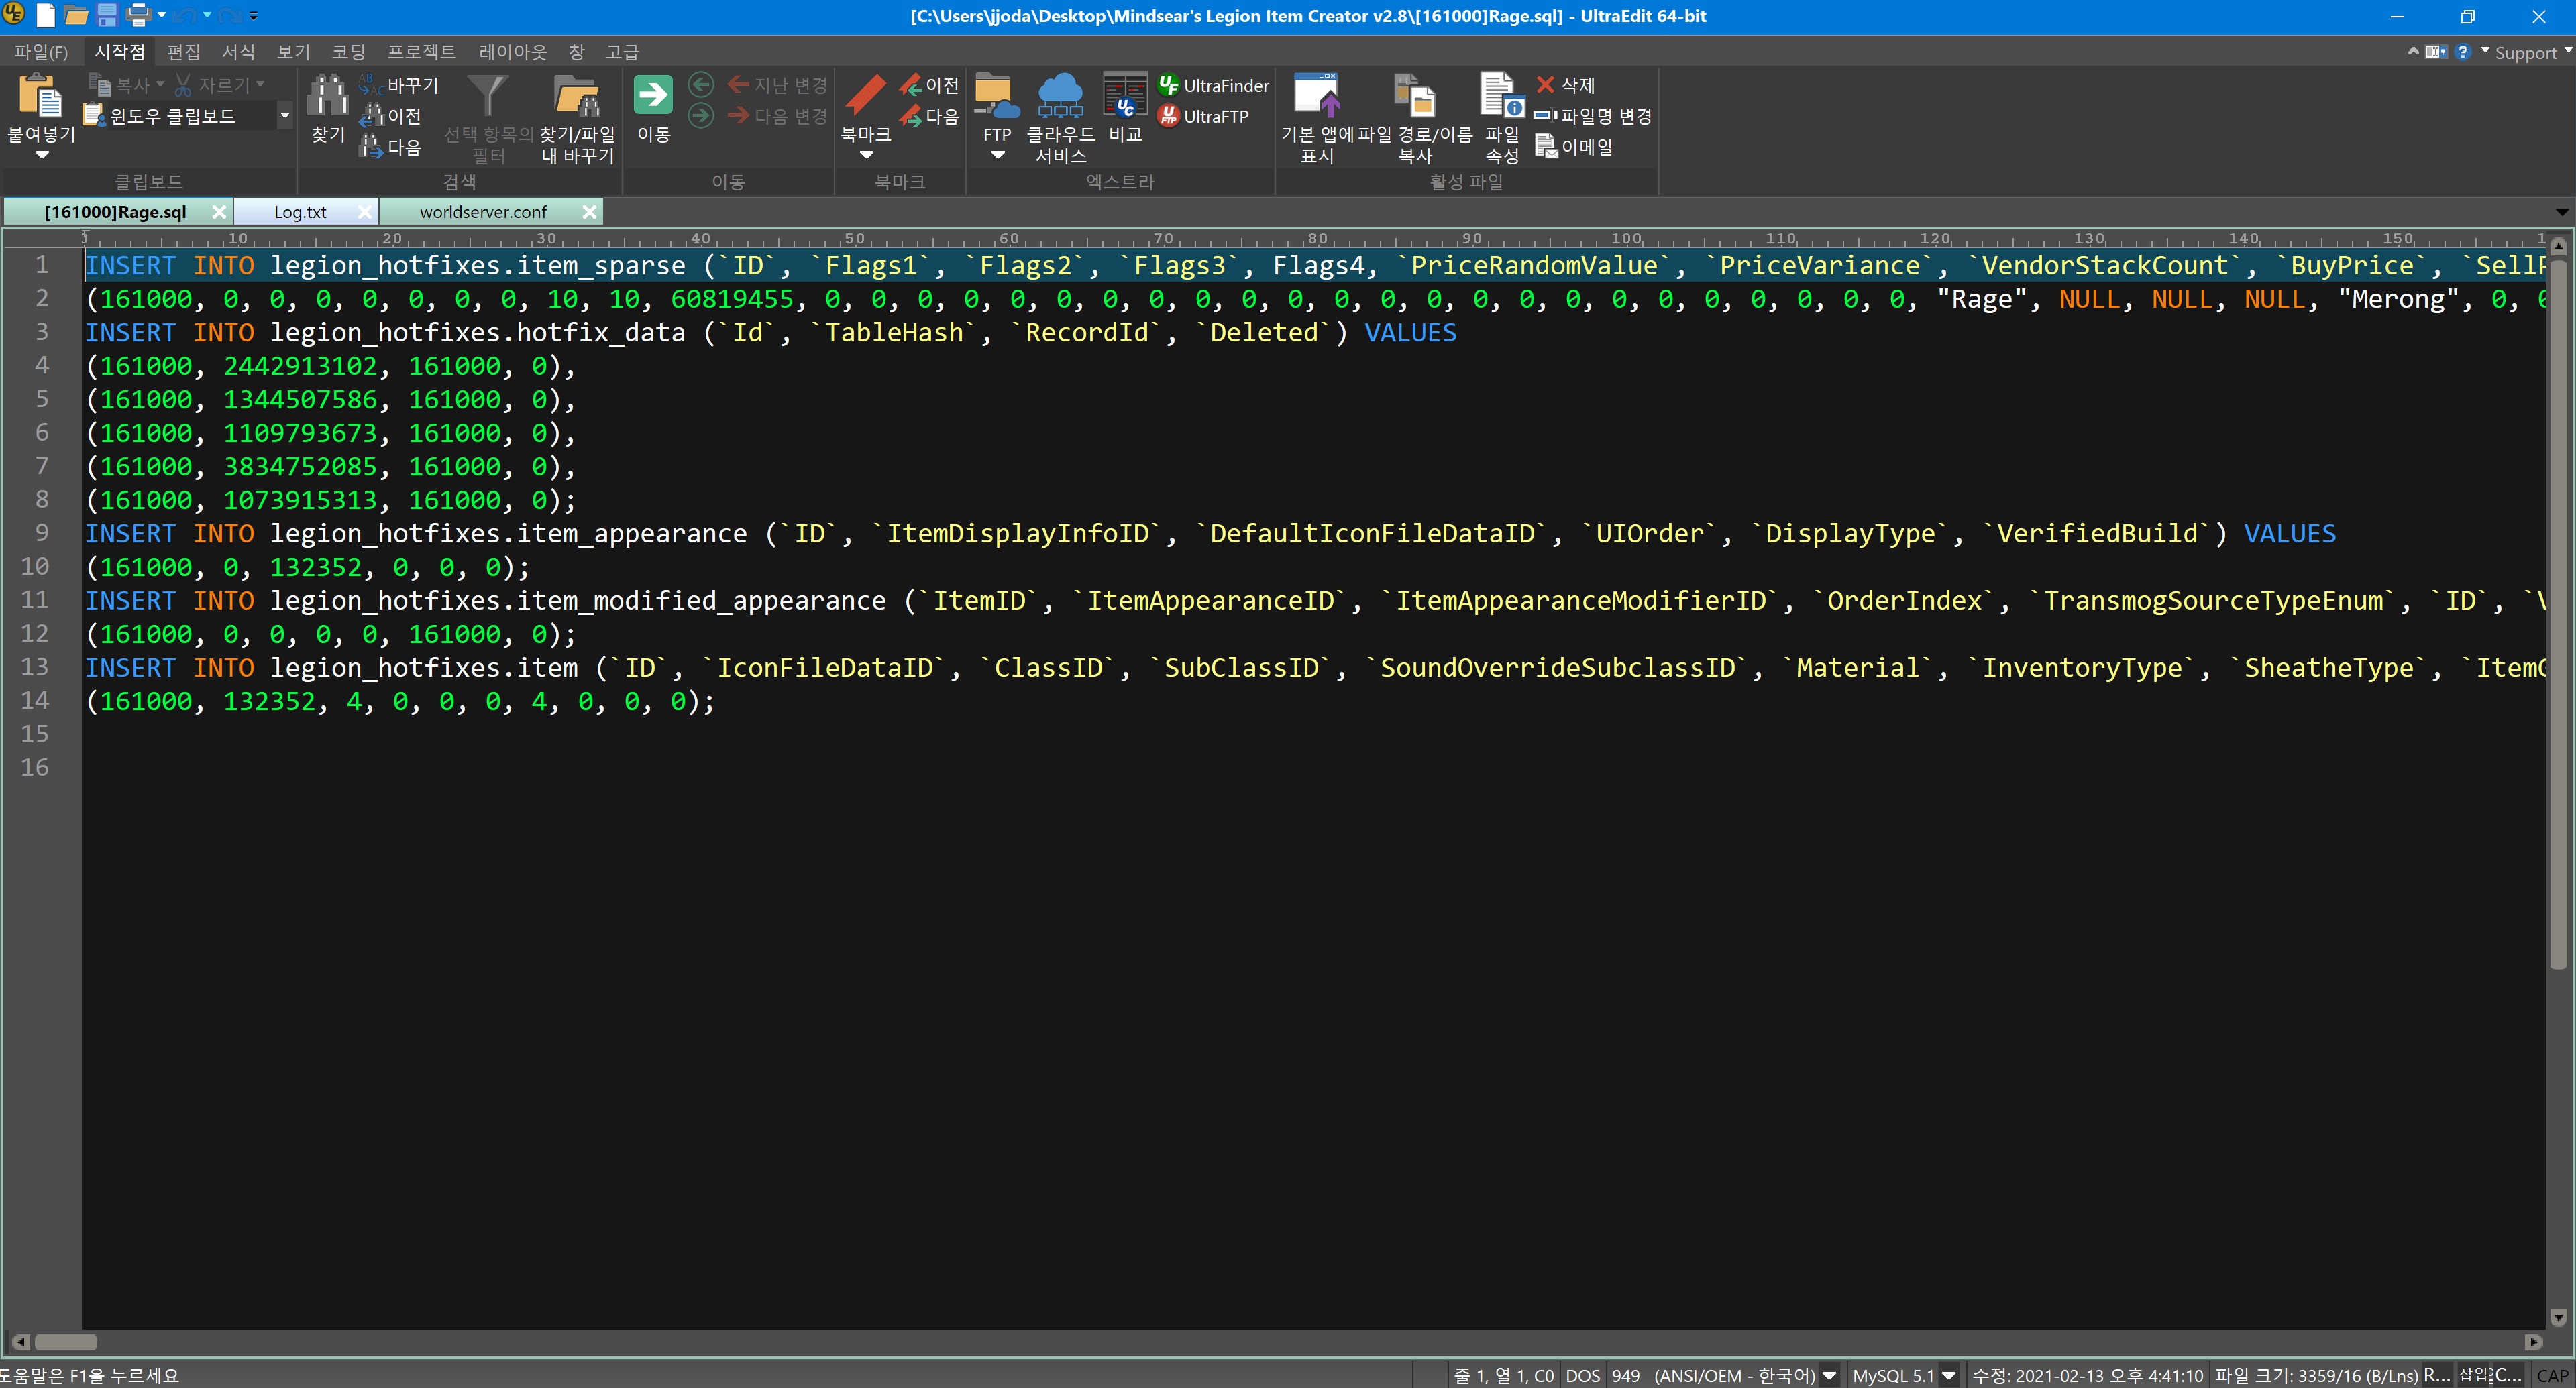Switch to the 편집 ribbon tab
This screenshot has height=1388, width=2576.
pyautogui.click(x=183, y=52)
